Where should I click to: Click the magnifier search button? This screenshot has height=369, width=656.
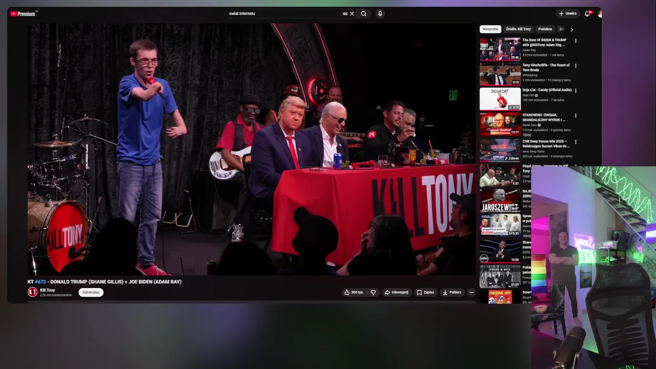pyautogui.click(x=363, y=14)
